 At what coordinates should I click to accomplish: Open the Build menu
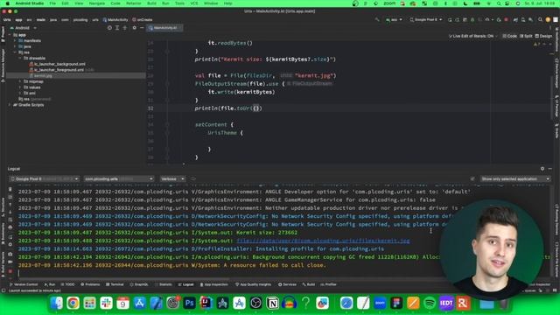(x=151, y=3)
